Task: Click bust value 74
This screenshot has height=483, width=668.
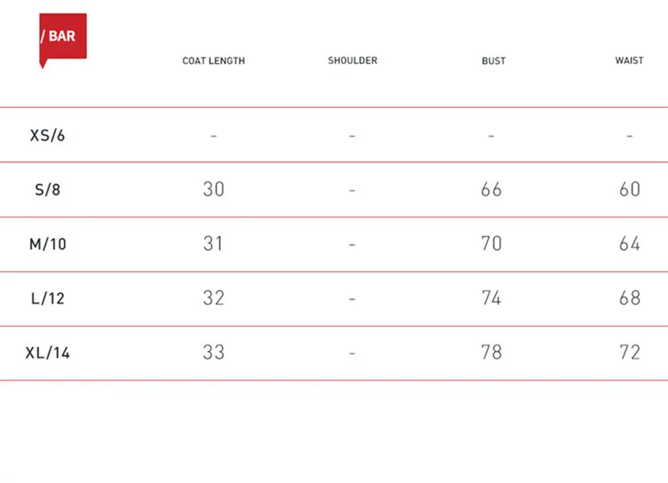Action: coord(491,298)
